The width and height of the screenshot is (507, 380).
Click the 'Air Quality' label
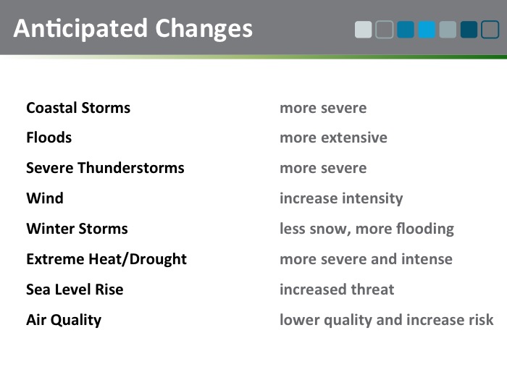[x=64, y=320]
